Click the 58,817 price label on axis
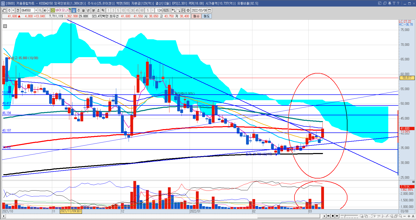The image size is (416, 220). click(407, 78)
